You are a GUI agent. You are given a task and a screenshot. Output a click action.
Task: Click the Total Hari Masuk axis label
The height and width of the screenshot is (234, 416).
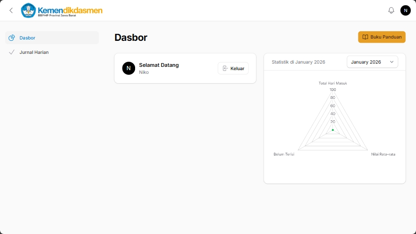click(x=332, y=83)
